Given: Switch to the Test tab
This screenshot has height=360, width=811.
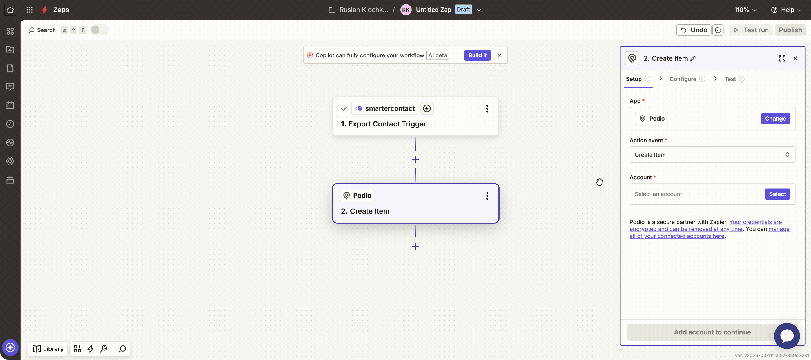Looking at the screenshot, I should [730, 79].
